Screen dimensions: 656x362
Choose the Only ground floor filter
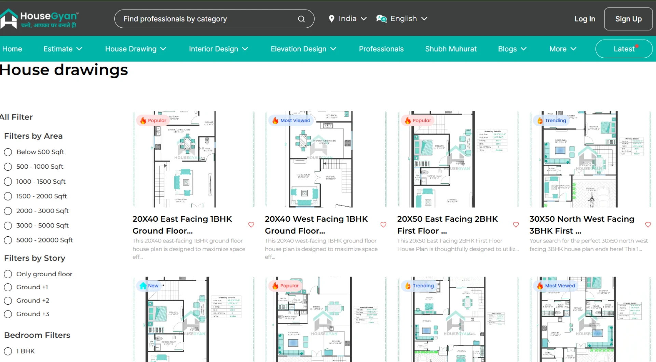[x=8, y=274]
